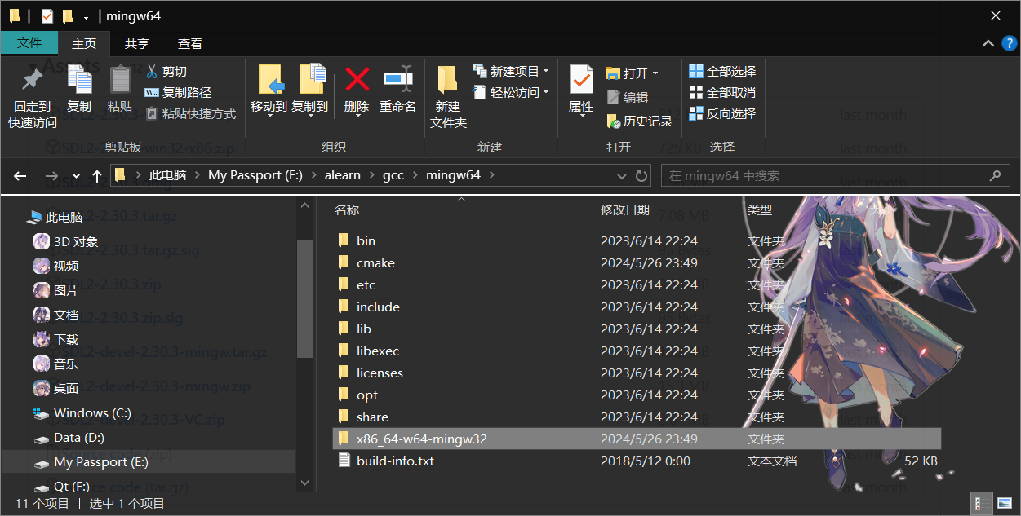Viewport: 1021px width, 516px height.
Task: Click the Back navigation arrow
Action: pos(20,175)
